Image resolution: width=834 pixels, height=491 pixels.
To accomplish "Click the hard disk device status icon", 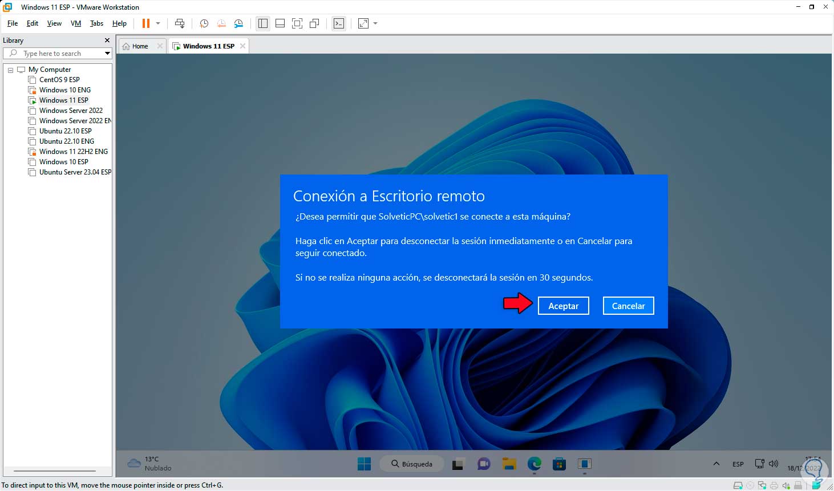I will coord(738,486).
